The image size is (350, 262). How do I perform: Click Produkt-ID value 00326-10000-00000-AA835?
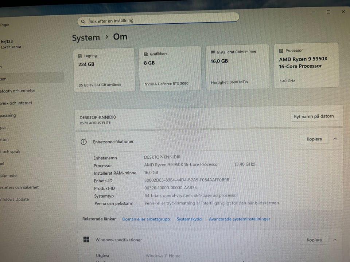(x=171, y=188)
